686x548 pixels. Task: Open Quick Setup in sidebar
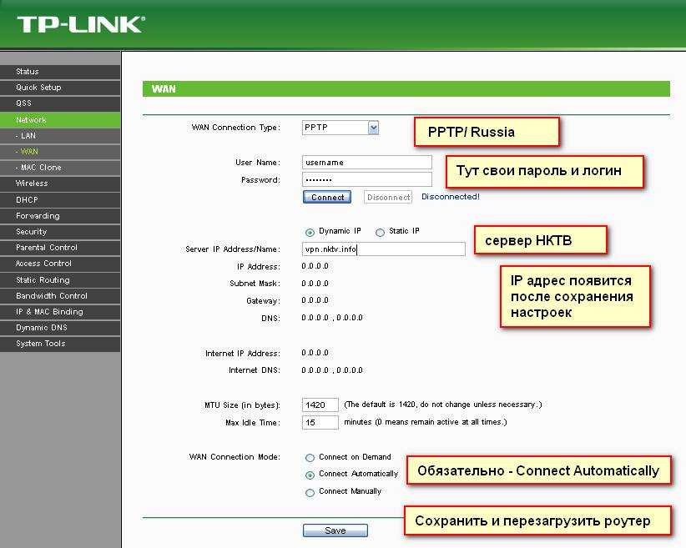coord(60,88)
